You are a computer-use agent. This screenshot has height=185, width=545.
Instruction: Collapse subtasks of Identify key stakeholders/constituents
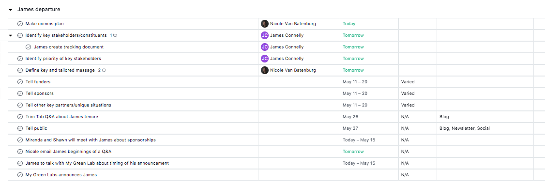pos(11,35)
